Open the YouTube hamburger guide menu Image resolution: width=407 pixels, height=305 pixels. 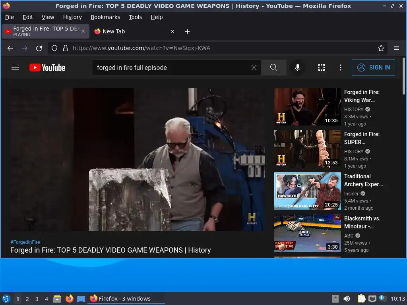[x=15, y=68]
